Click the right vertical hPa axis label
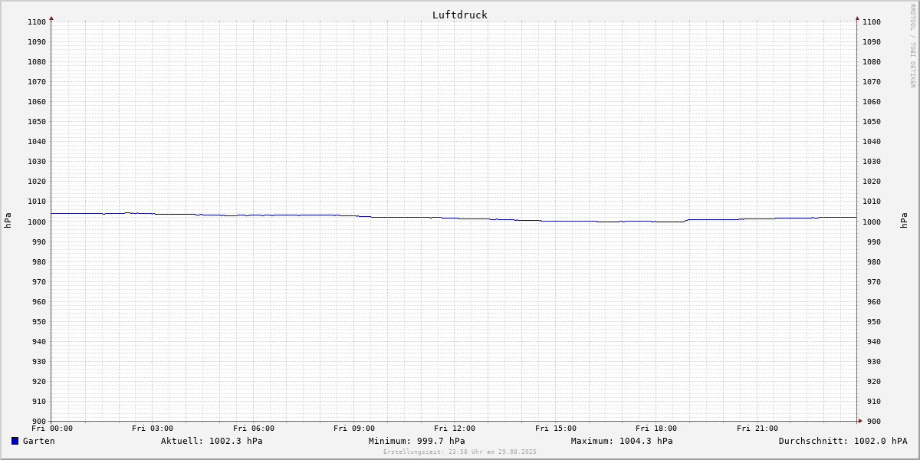Screen dimensions: 920x460 (x=904, y=221)
